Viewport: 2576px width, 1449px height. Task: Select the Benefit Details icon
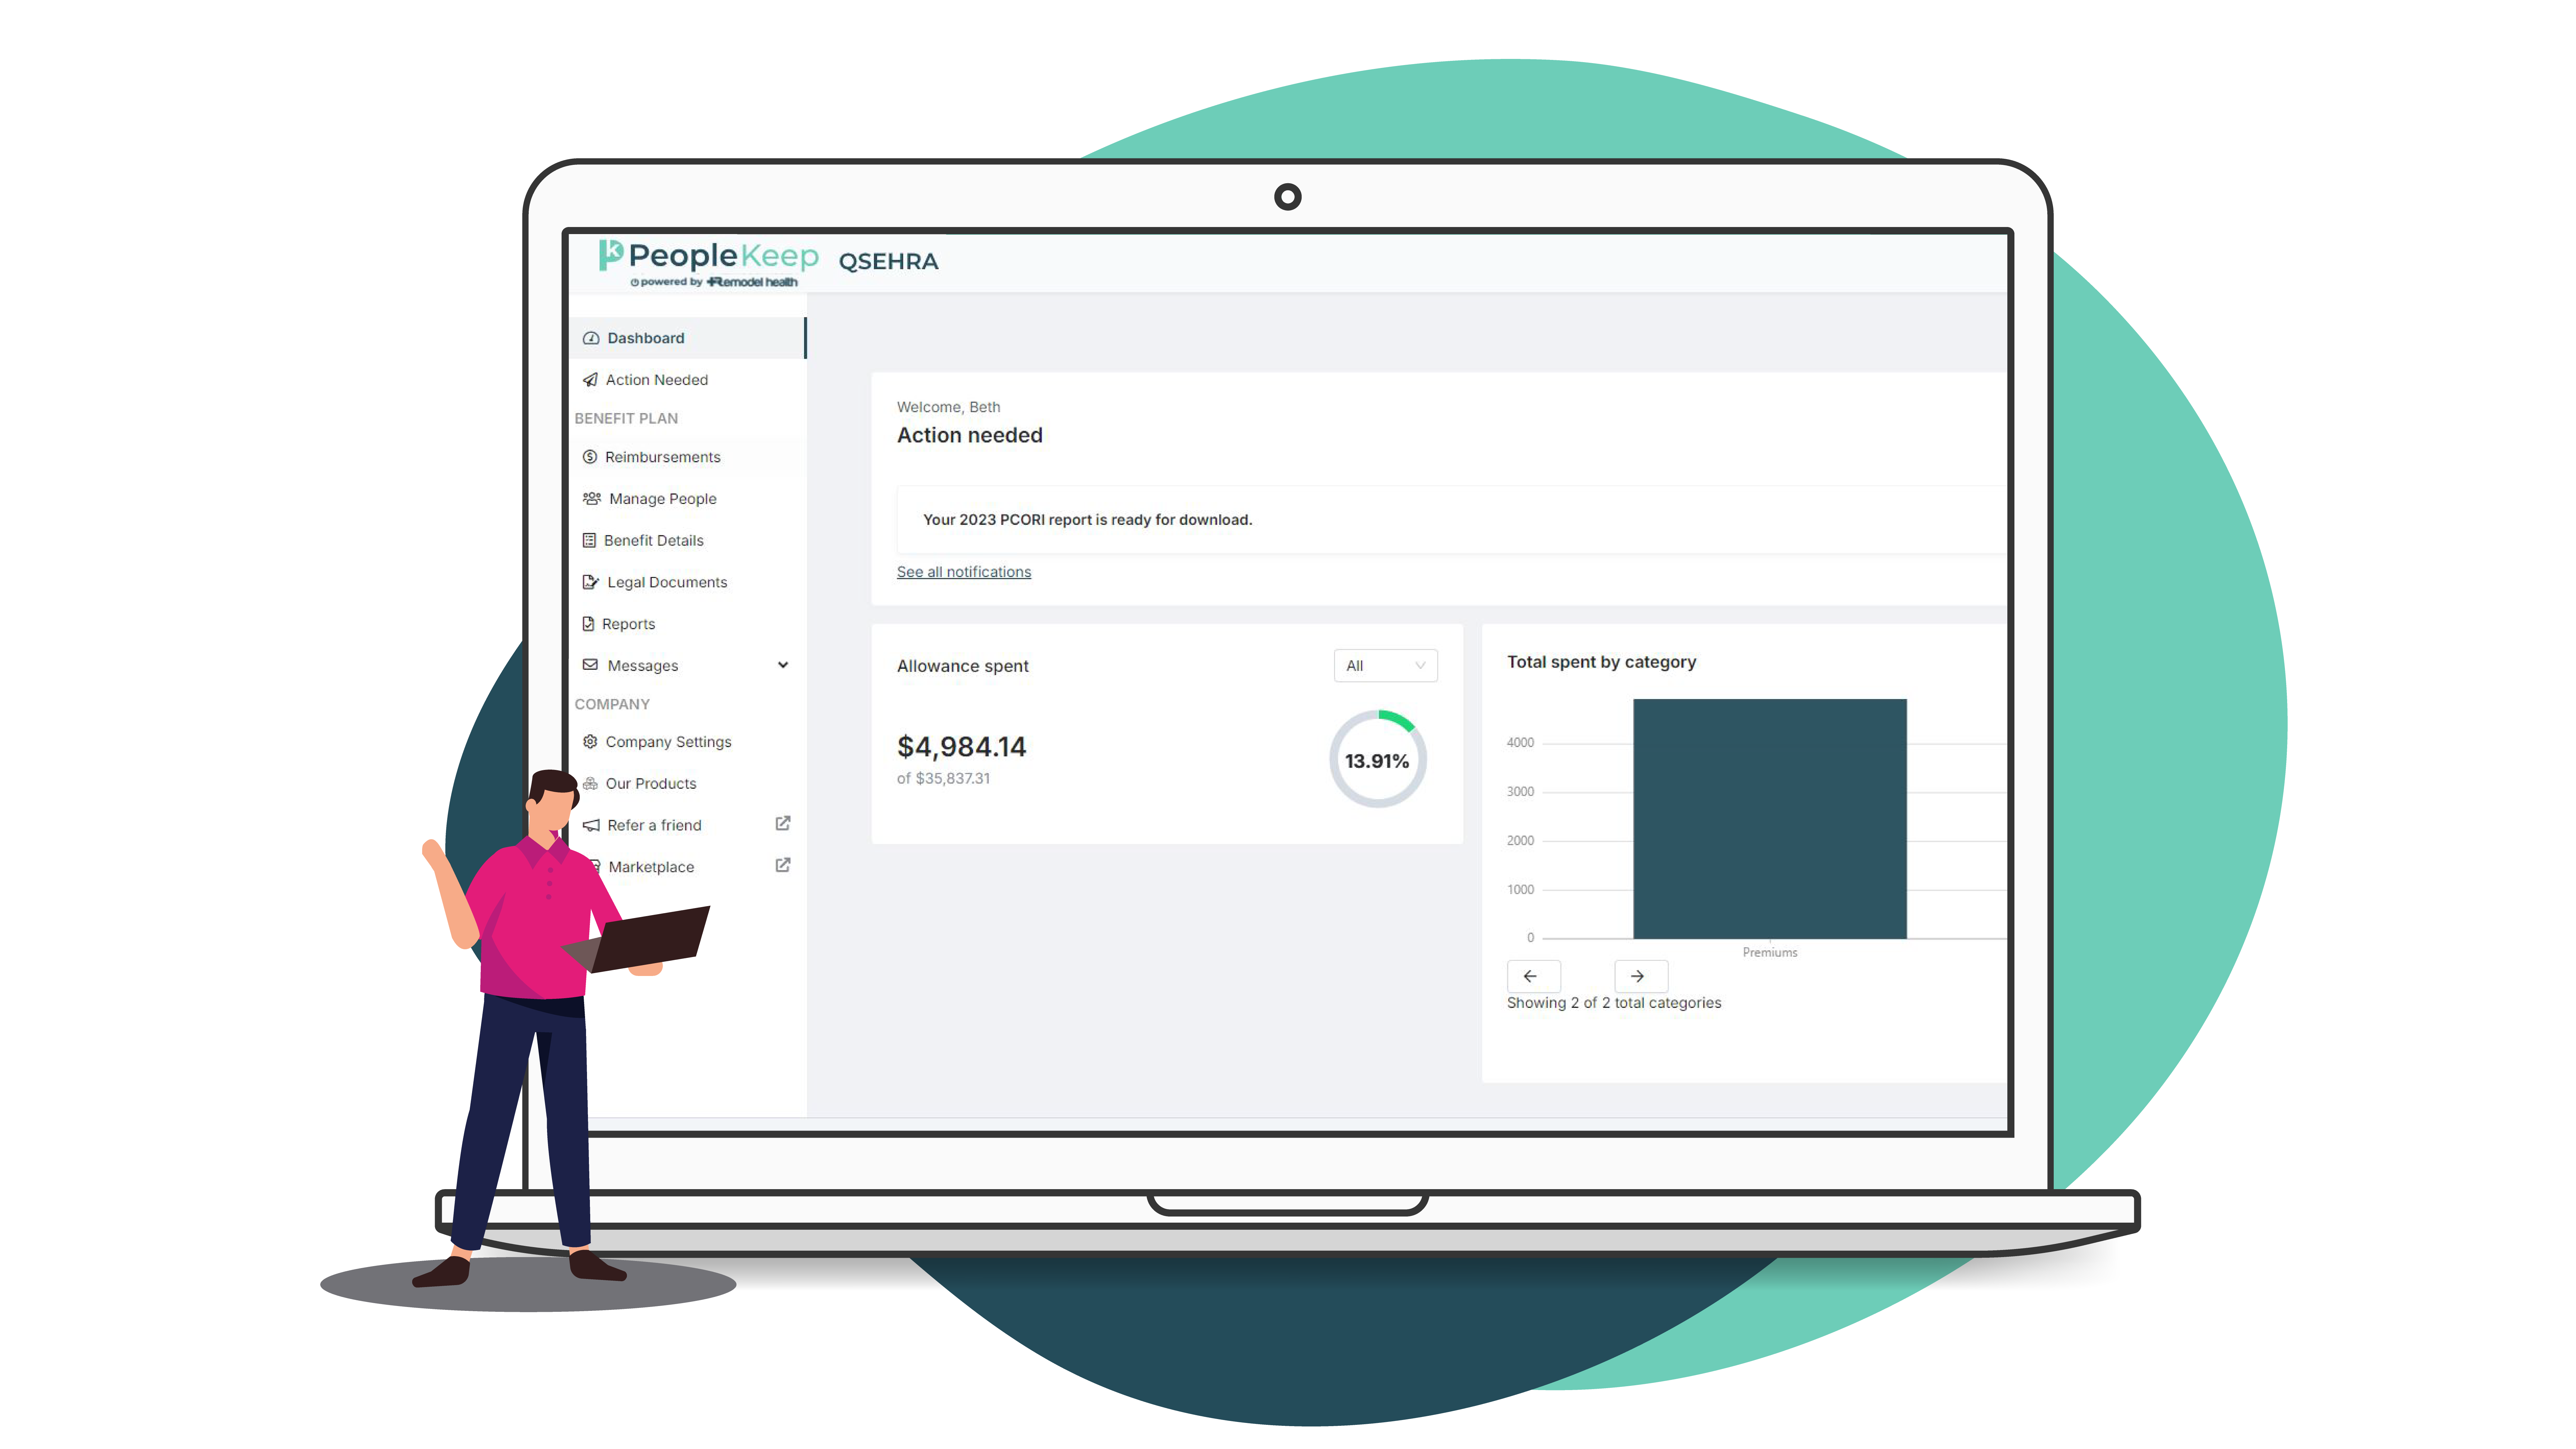coord(591,540)
